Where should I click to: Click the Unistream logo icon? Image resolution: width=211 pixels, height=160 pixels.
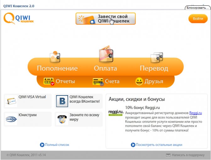coord(11,119)
